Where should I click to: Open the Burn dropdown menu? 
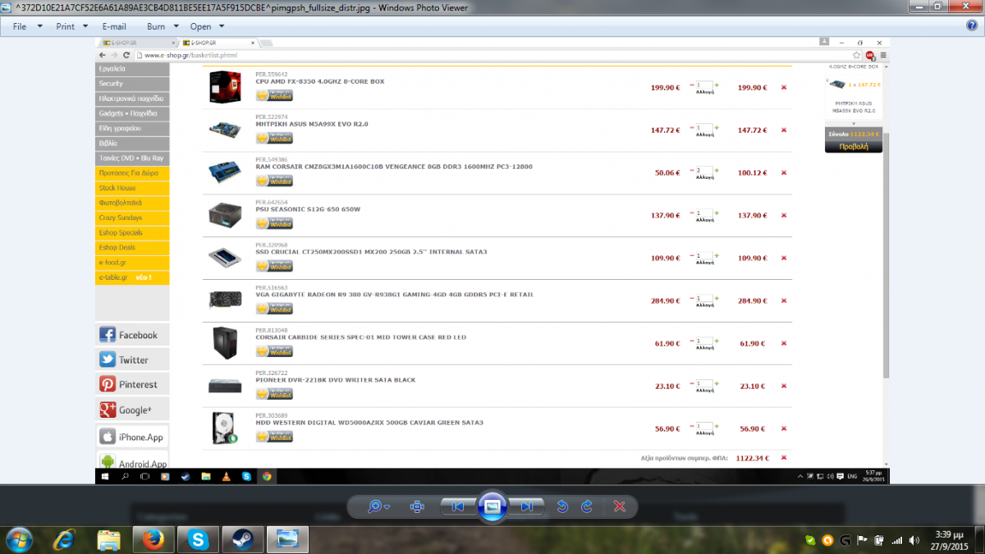pyautogui.click(x=160, y=26)
